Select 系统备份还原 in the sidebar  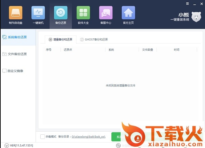(x=17, y=37)
